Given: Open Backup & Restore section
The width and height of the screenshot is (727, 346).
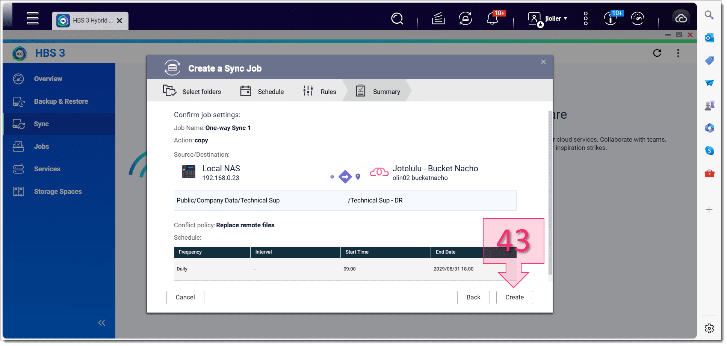Looking at the screenshot, I should click(59, 101).
